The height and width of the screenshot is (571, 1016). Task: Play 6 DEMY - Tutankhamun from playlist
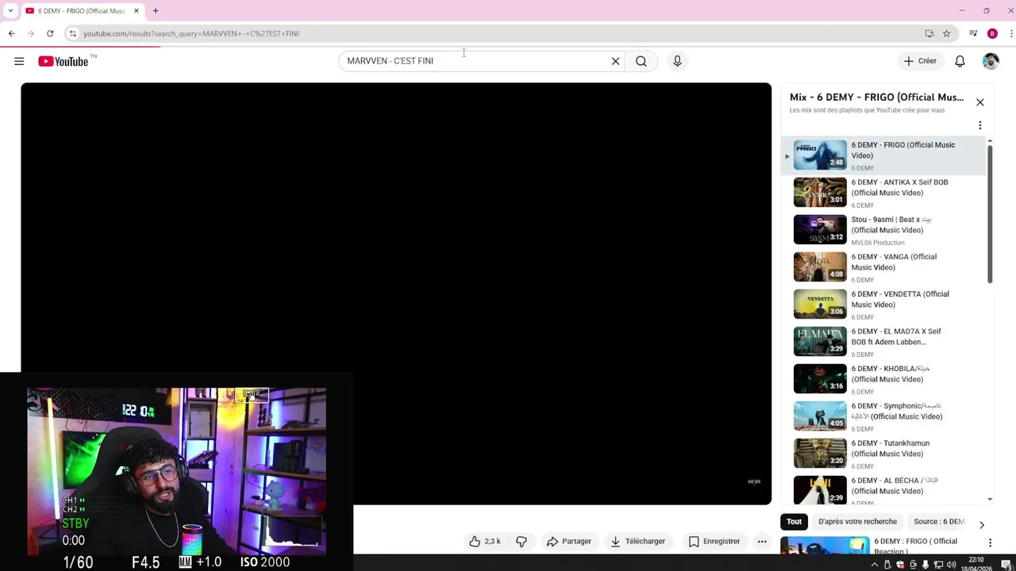[885, 454]
